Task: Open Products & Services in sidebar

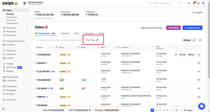Action: click(14, 41)
